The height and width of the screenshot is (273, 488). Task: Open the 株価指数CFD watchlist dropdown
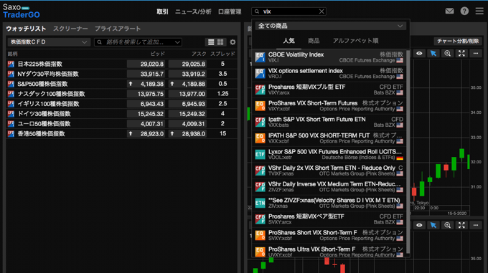49,42
